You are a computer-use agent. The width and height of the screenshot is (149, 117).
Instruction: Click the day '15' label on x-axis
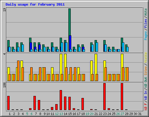[70, 114]
